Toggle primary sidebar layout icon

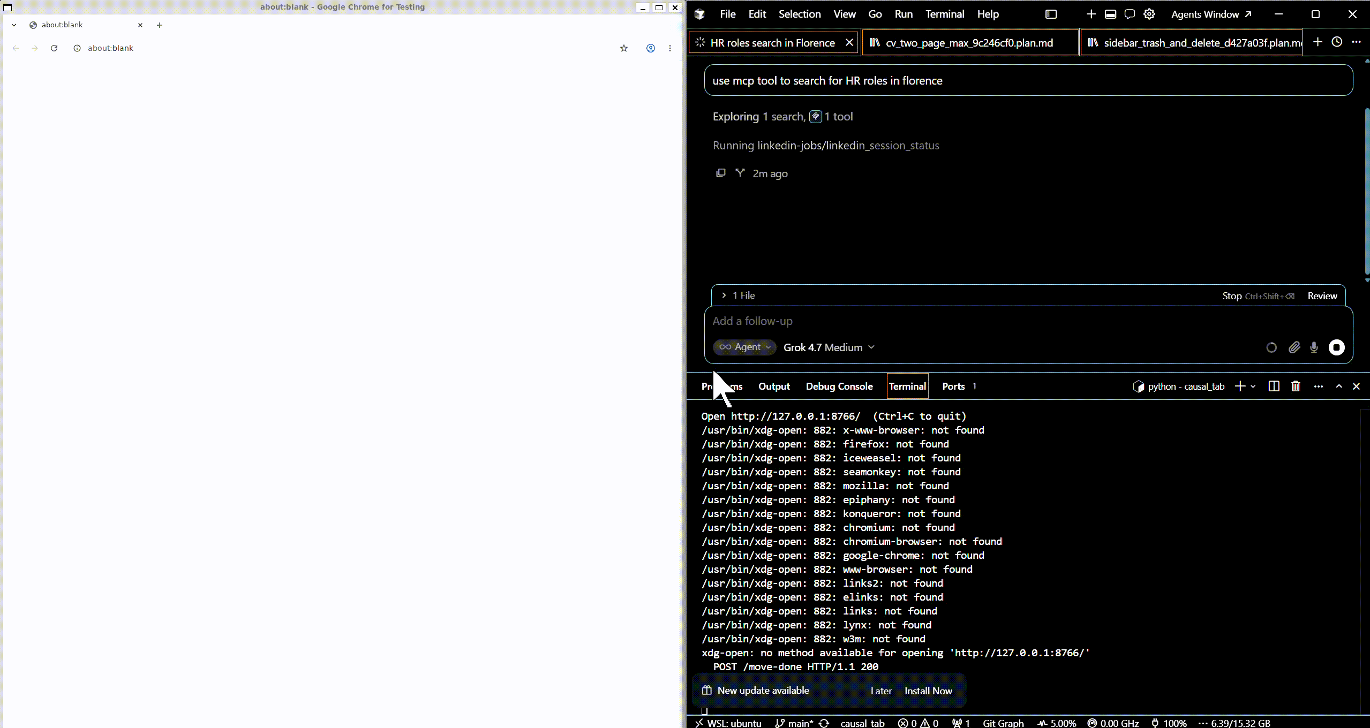(x=1051, y=14)
